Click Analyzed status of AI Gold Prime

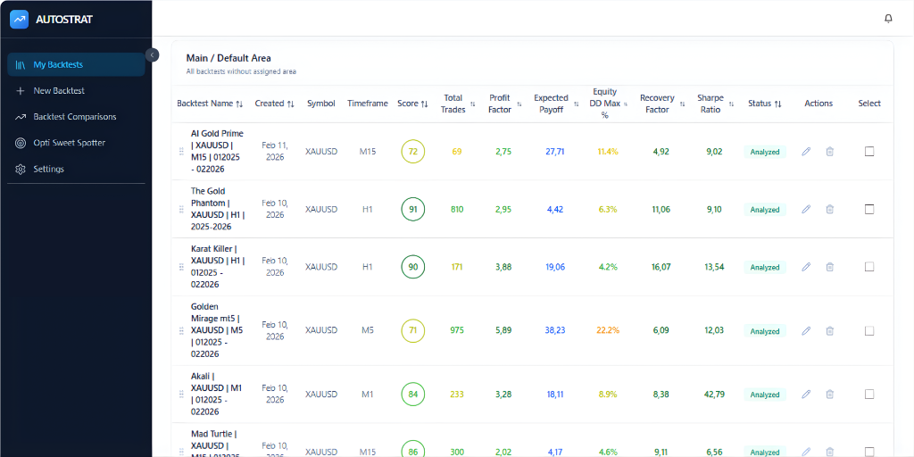pos(765,152)
